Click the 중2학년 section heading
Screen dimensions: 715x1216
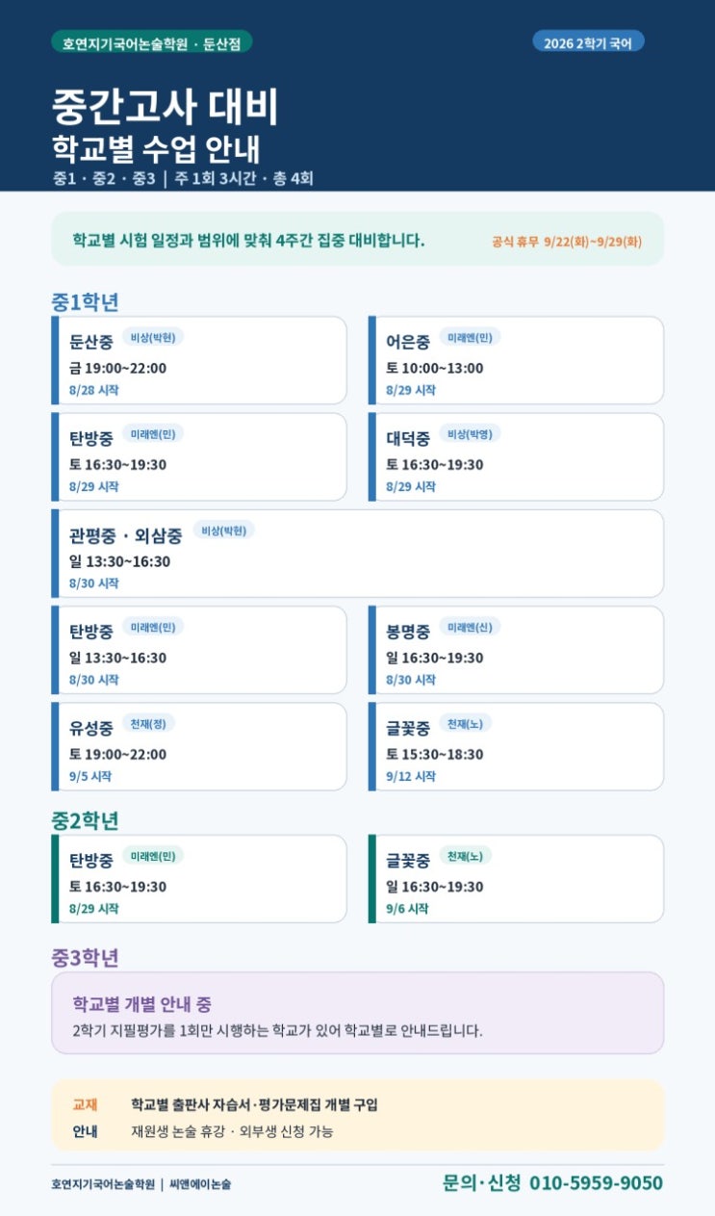click(86, 820)
